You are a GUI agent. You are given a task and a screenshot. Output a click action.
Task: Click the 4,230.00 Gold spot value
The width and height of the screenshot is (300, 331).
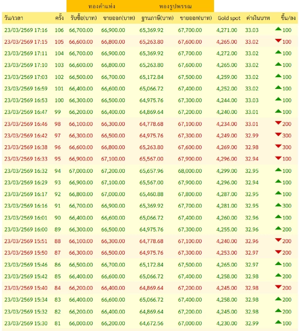pos(226,323)
